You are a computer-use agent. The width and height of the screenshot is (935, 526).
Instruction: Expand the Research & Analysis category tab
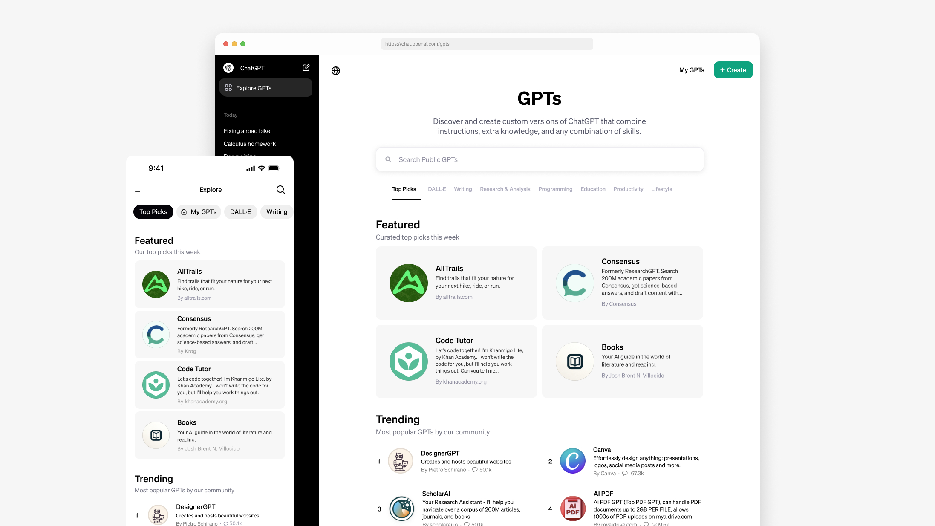(x=505, y=189)
